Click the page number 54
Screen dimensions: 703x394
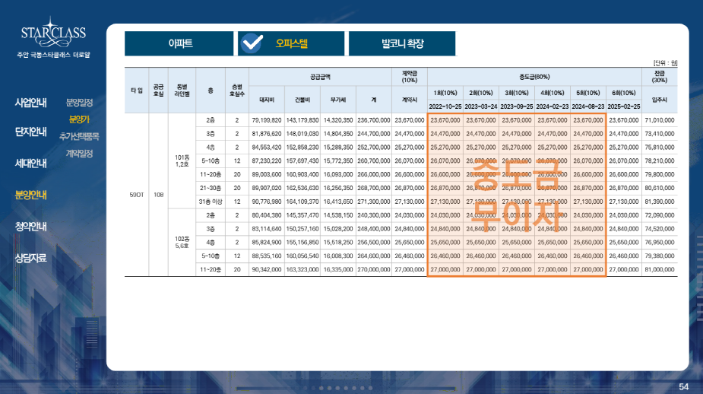tap(683, 387)
